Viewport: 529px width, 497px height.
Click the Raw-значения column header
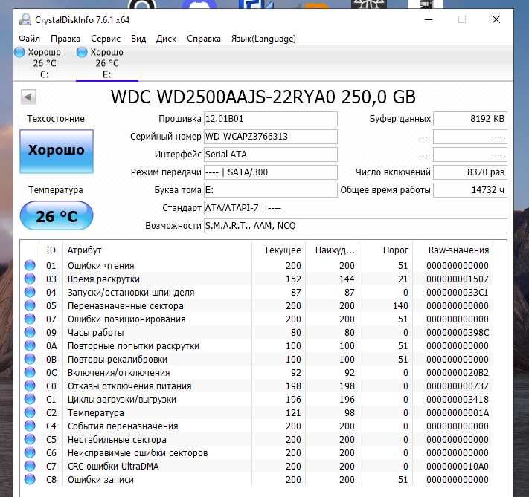pos(453,250)
